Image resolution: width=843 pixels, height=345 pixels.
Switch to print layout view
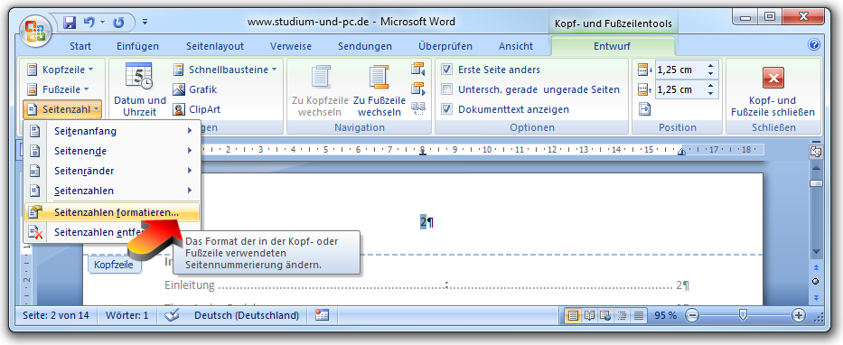tap(573, 315)
